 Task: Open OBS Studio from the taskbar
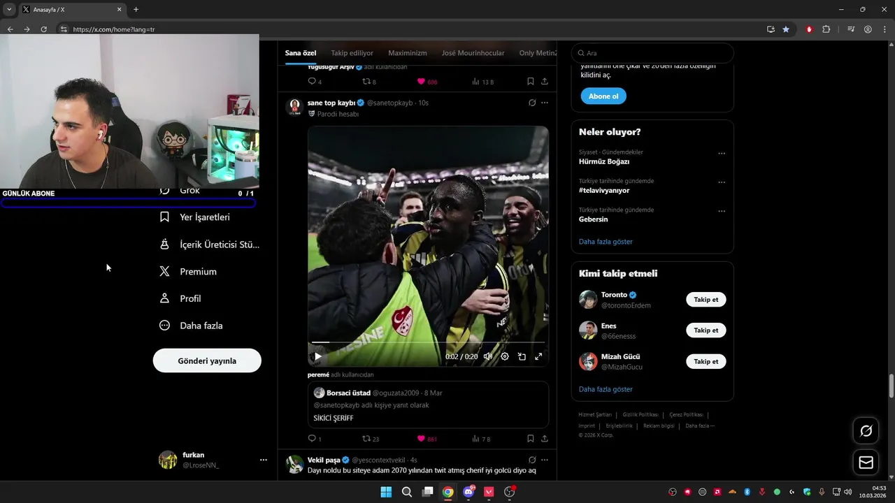pyautogui.click(x=510, y=492)
